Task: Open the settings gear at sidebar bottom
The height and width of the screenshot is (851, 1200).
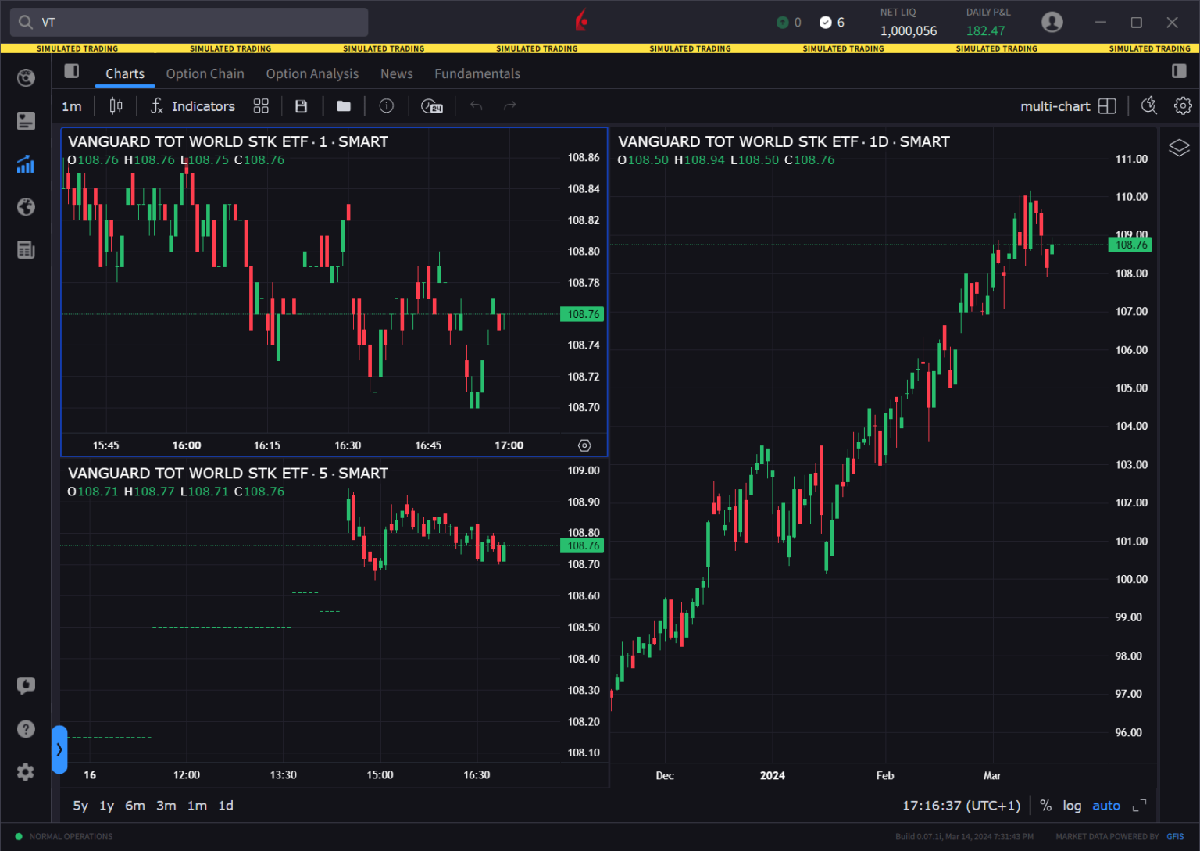Action: click(26, 772)
